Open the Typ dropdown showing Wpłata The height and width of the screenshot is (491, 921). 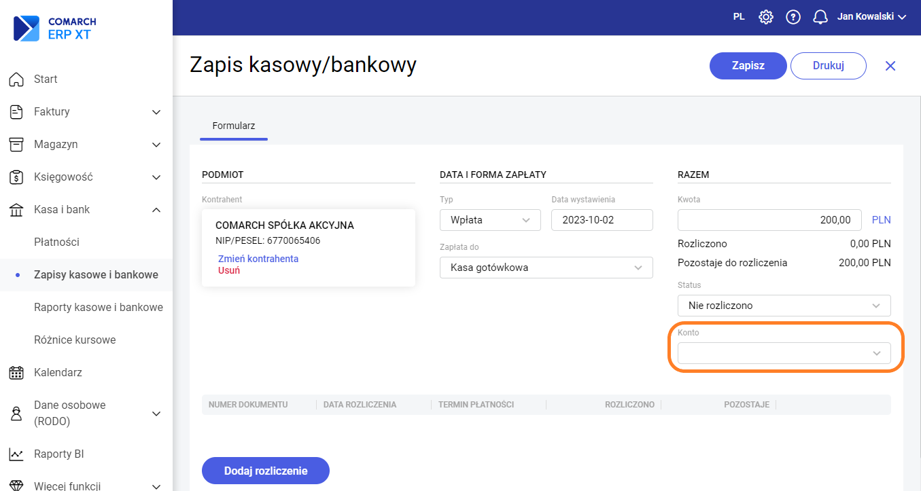click(490, 220)
